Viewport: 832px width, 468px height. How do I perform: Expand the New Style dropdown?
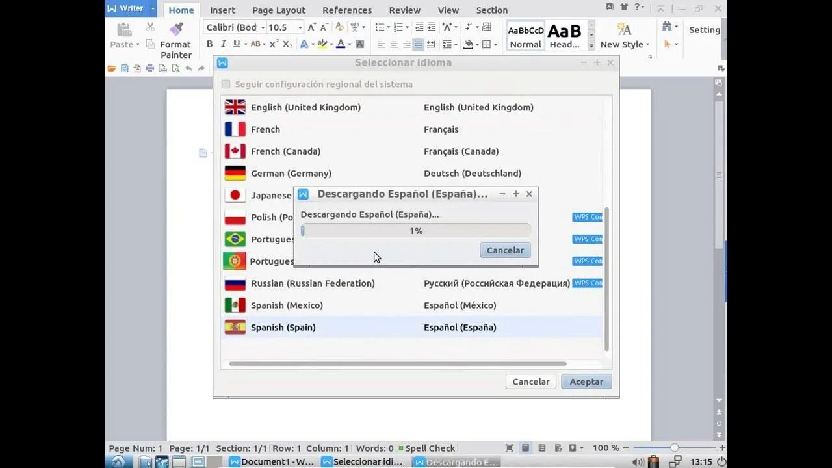(x=648, y=45)
